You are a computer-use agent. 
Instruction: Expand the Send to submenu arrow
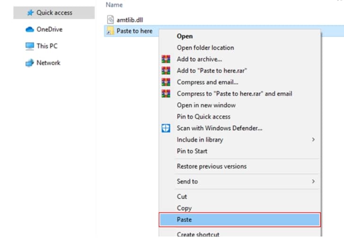tap(313, 181)
